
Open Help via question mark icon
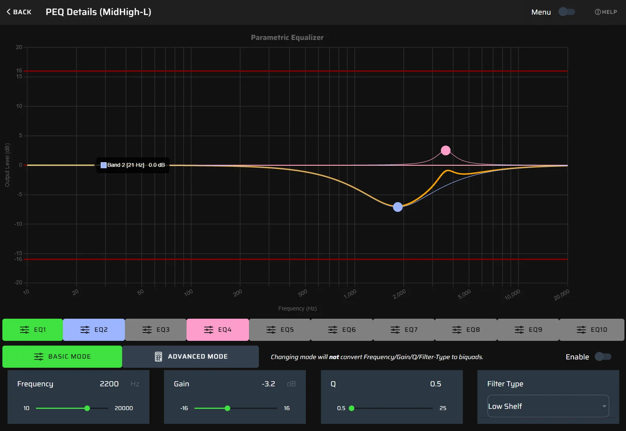tap(598, 12)
